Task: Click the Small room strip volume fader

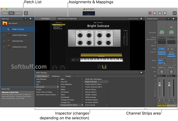Action: 169,84
